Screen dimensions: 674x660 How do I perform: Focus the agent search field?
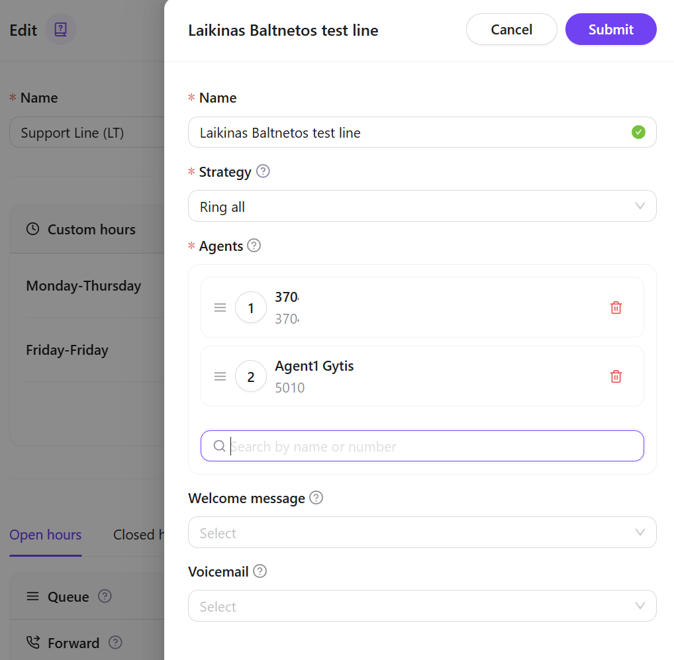pyautogui.click(x=430, y=447)
